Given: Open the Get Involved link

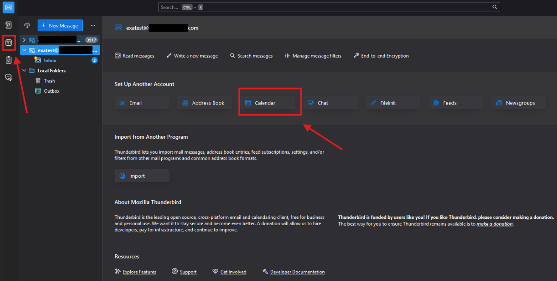Looking at the screenshot, I should click(233, 272).
